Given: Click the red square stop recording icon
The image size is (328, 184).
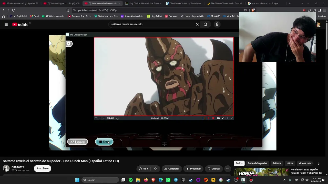Looking at the screenshot, I should 213,118.
